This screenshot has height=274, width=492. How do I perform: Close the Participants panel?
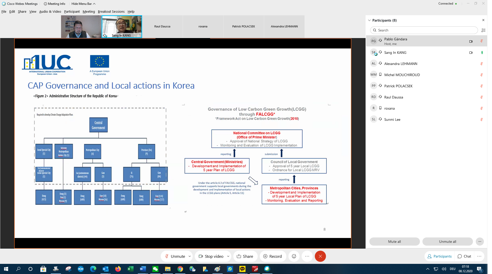[x=483, y=20]
